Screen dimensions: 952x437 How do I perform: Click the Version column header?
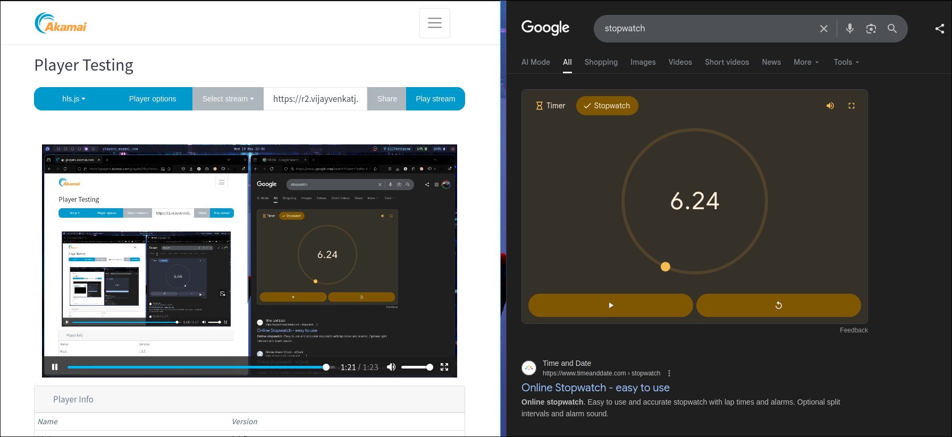coord(245,422)
